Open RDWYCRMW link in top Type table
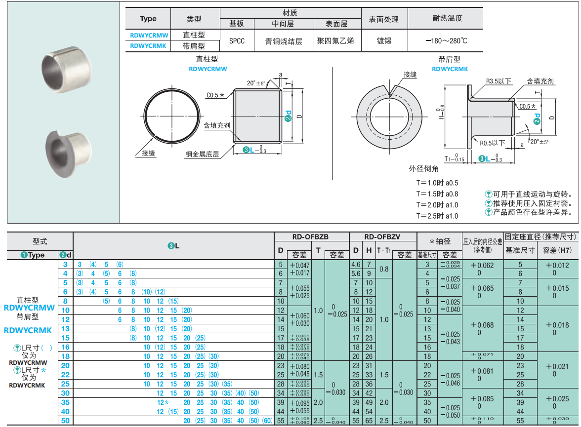 [x=149, y=35]
